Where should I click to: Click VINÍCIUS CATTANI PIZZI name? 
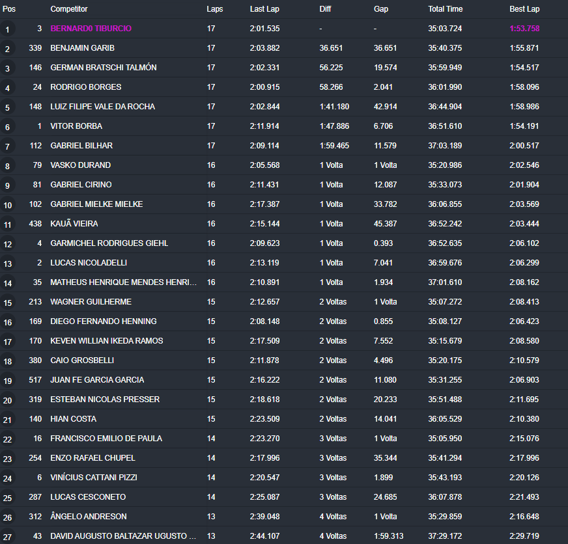93,478
